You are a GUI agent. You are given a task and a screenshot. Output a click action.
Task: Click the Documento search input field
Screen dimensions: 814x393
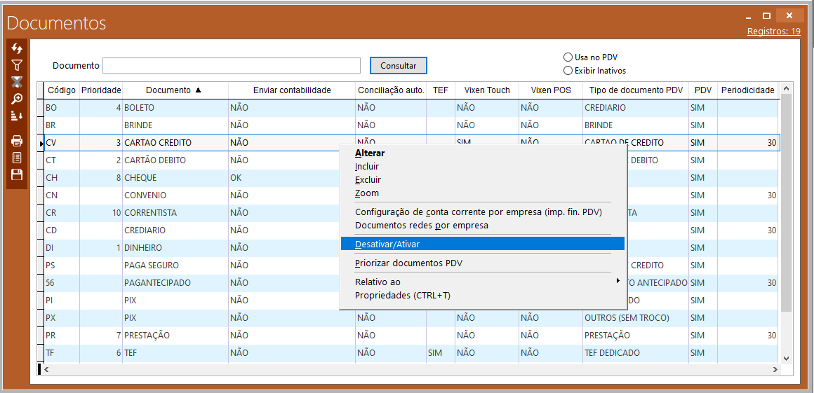coord(232,66)
